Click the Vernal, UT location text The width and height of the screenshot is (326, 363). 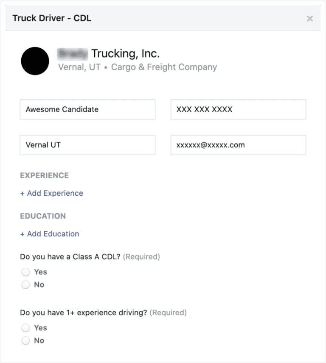(79, 67)
